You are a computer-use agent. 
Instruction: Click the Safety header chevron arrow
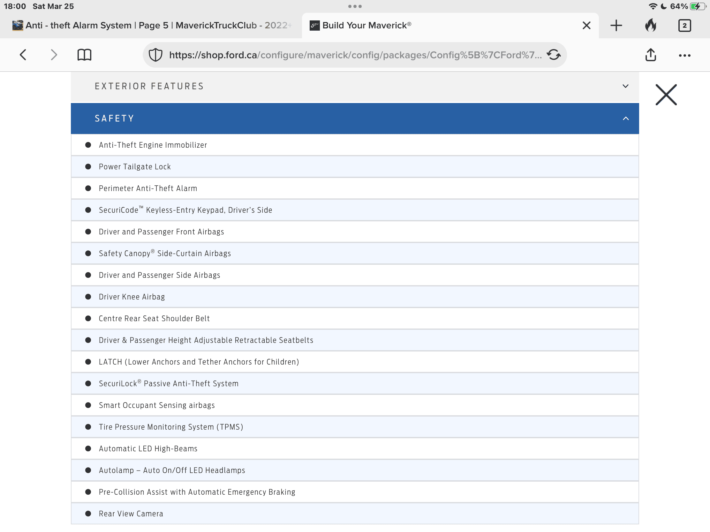click(625, 119)
